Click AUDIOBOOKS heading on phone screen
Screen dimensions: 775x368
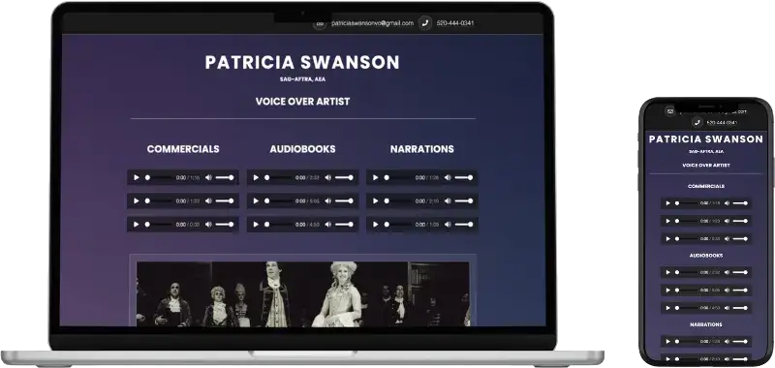(x=706, y=256)
